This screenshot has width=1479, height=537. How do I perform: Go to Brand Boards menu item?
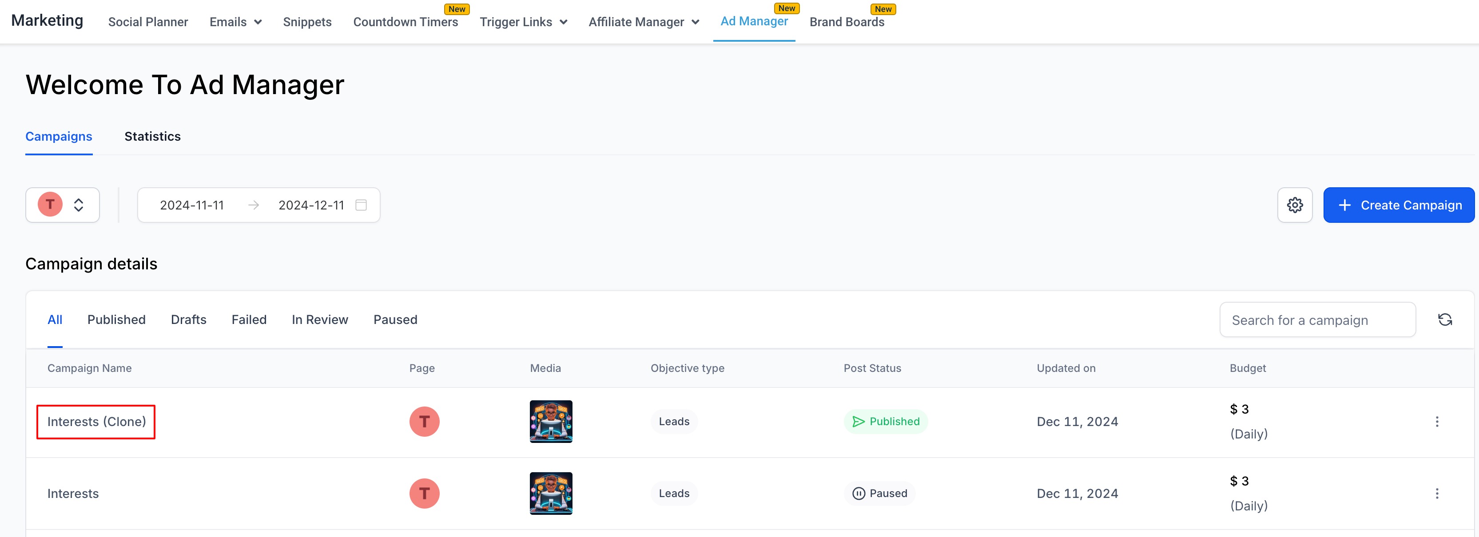(x=846, y=22)
